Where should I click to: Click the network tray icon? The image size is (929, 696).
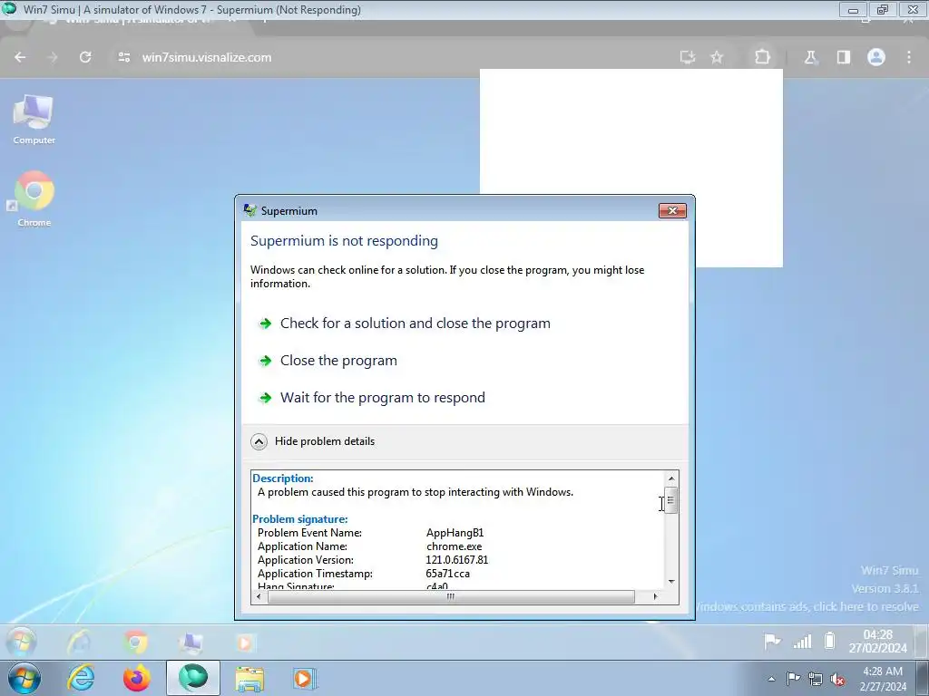coord(816,679)
